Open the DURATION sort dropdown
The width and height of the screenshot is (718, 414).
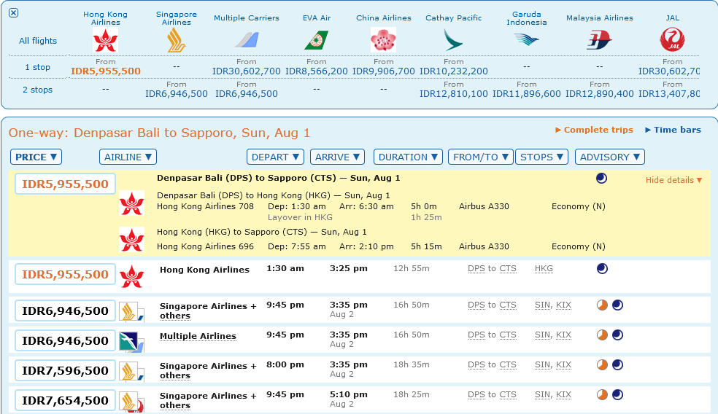coord(408,157)
